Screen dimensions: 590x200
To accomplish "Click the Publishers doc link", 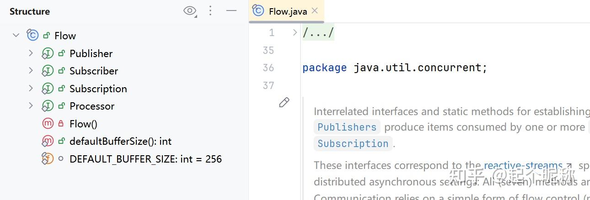I will [347, 127].
